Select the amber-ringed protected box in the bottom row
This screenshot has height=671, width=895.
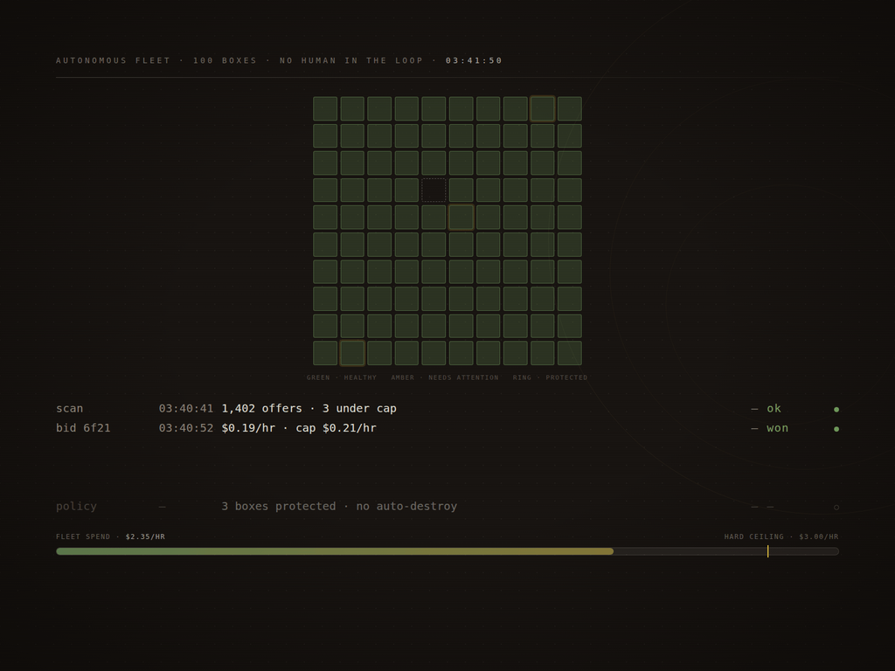click(x=352, y=353)
